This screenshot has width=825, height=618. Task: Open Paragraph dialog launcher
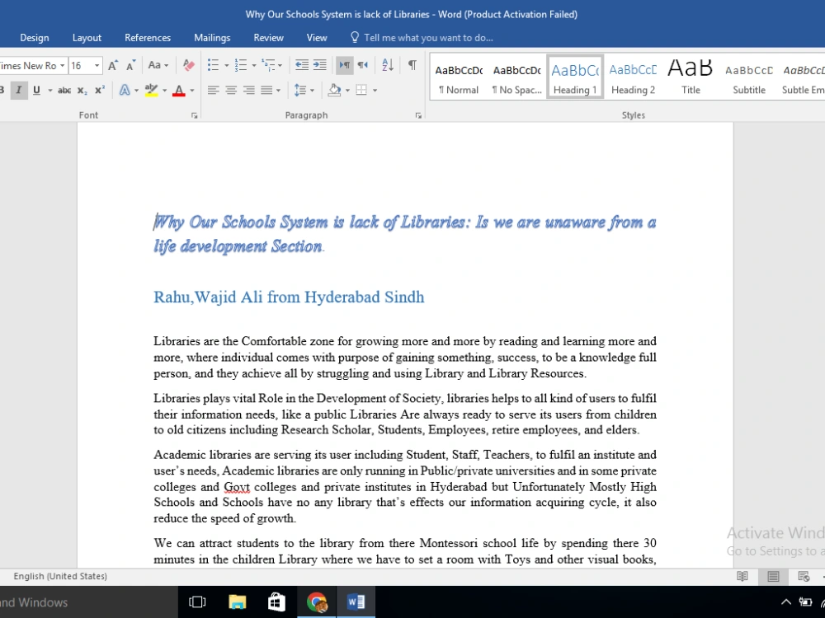coord(418,115)
